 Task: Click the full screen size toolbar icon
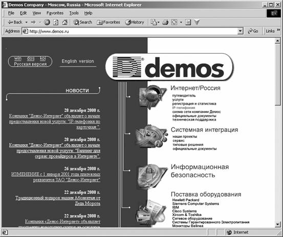click(174, 22)
